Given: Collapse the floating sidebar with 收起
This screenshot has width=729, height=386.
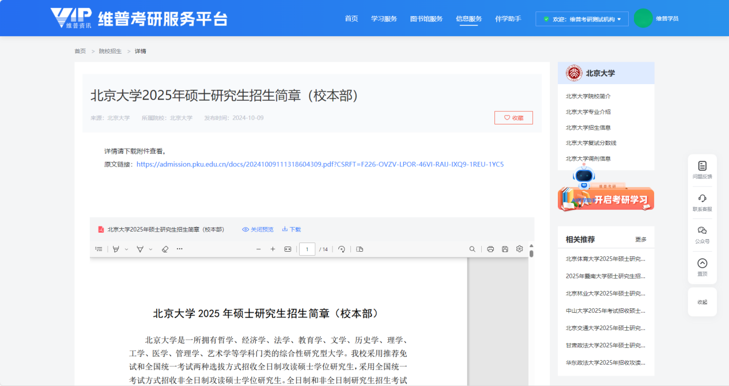Looking at the screenshot, I should [x=702, y=302].
